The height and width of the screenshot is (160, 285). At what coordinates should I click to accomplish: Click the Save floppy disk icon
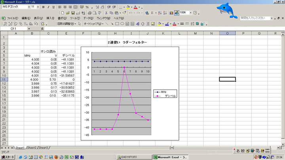72,13
